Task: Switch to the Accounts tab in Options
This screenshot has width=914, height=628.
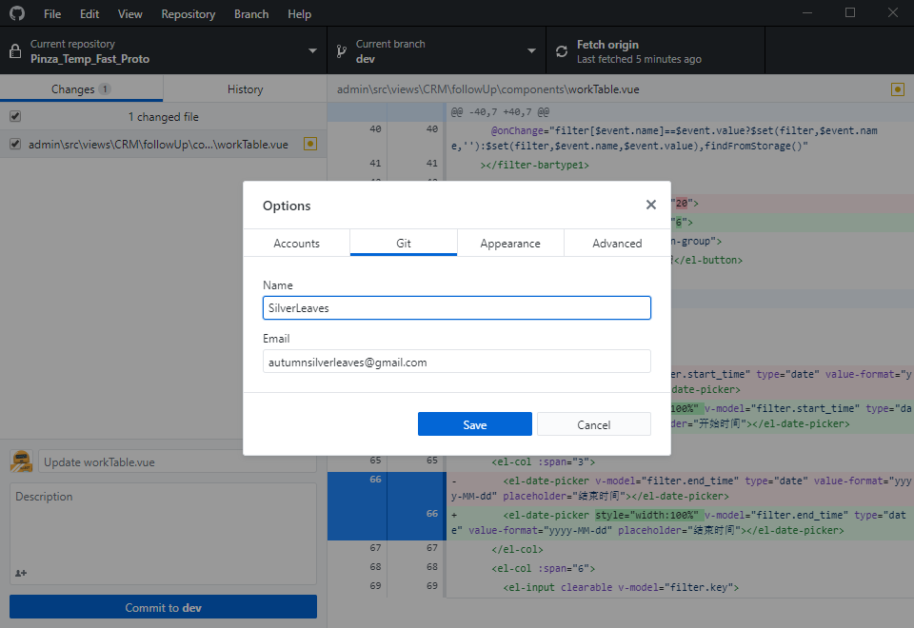Action: [296, 243]
